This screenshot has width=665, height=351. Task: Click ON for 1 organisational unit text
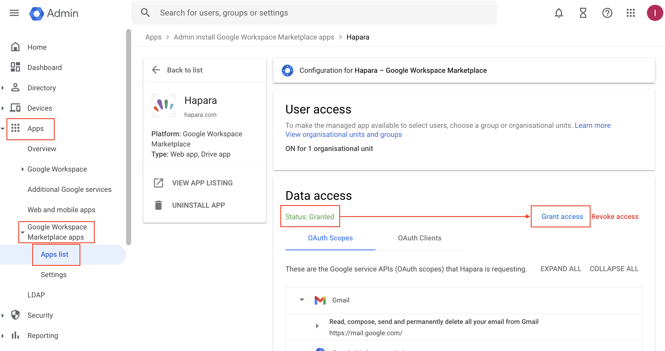(x=329, y=149)
